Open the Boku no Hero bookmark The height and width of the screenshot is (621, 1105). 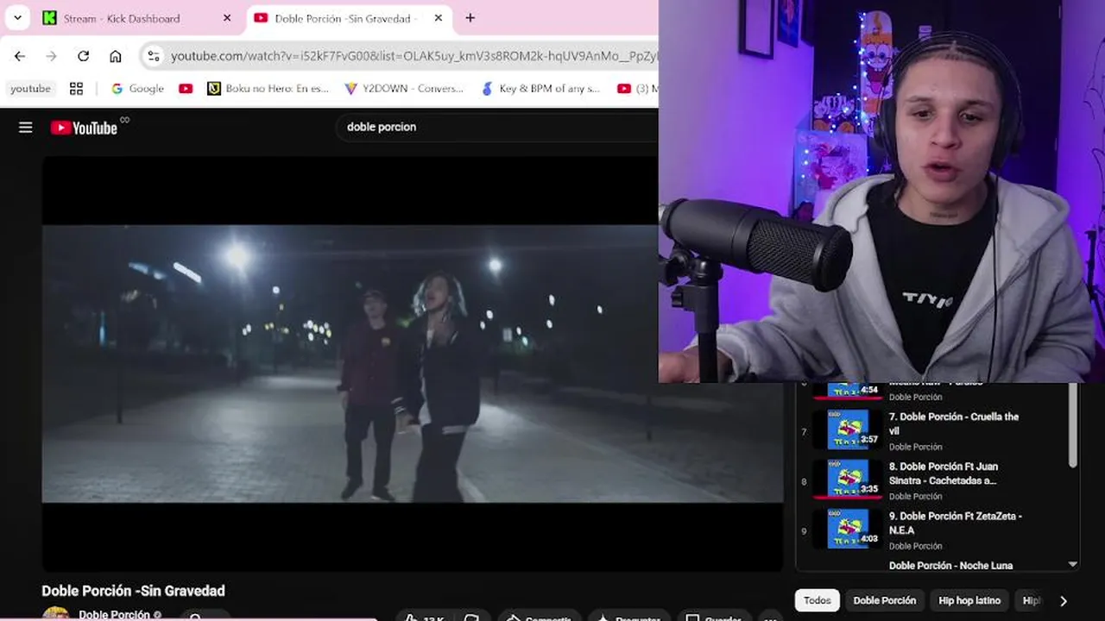coord(268,89)
